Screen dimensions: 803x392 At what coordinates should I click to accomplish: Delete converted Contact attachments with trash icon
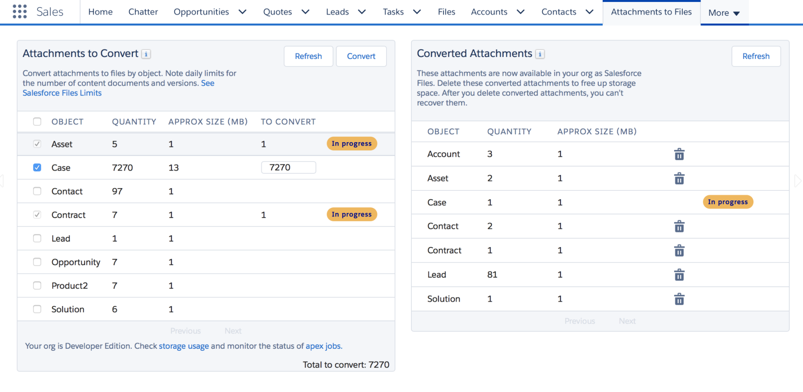[679, 227]
